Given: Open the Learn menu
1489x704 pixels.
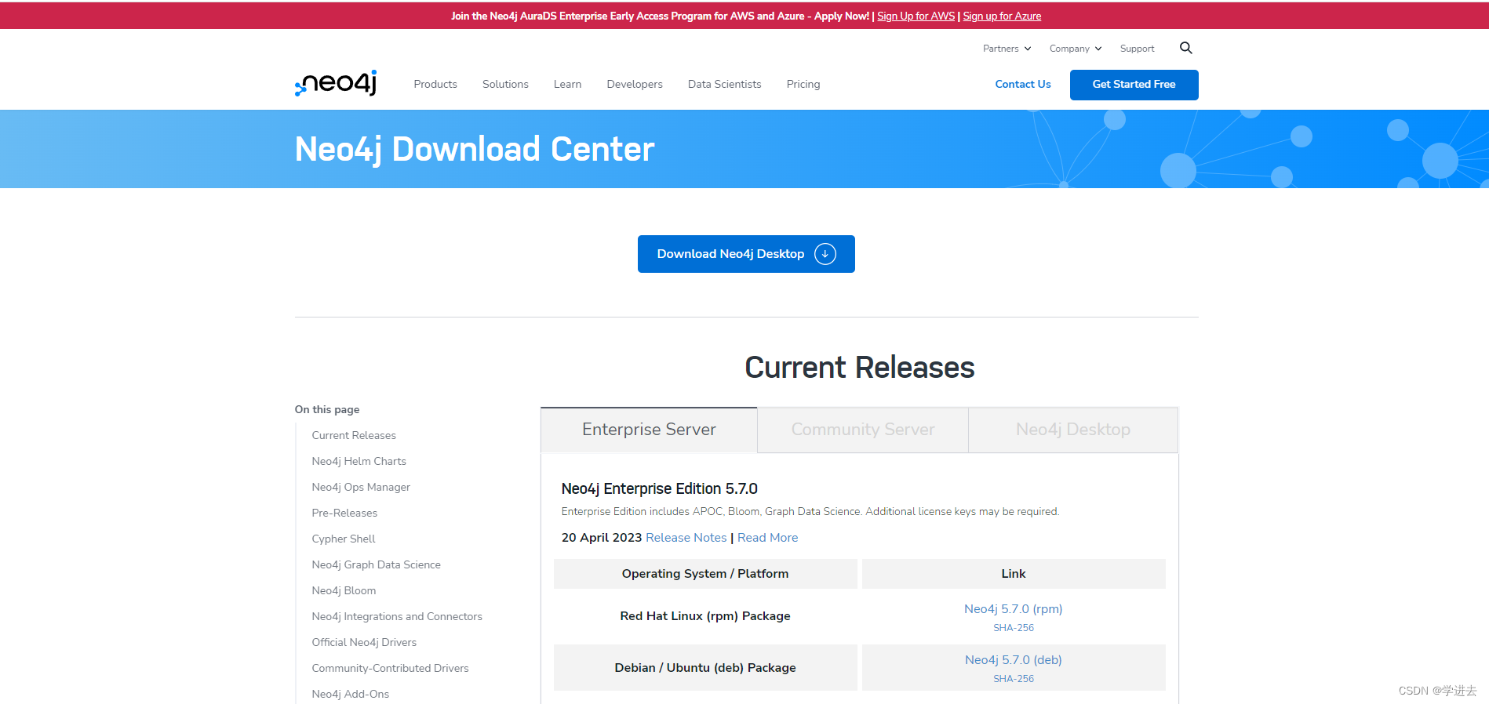Looking at the screenshot, I should pos(567,84).
